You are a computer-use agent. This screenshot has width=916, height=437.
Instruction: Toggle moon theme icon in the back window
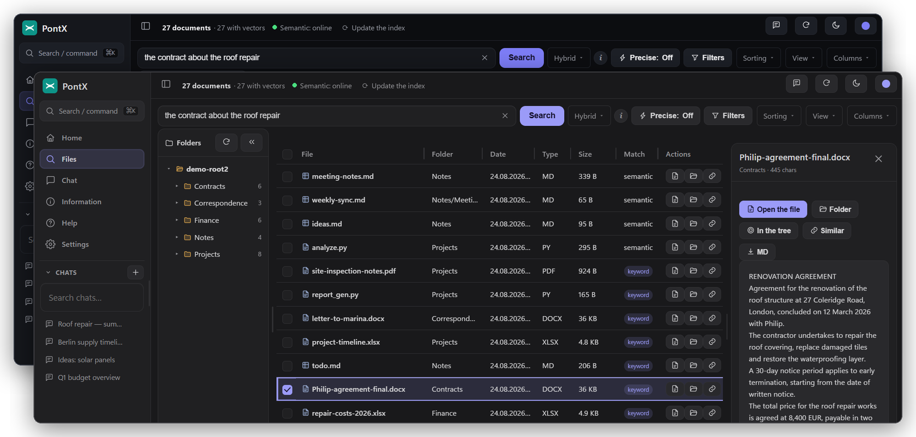tap(836, 26)
